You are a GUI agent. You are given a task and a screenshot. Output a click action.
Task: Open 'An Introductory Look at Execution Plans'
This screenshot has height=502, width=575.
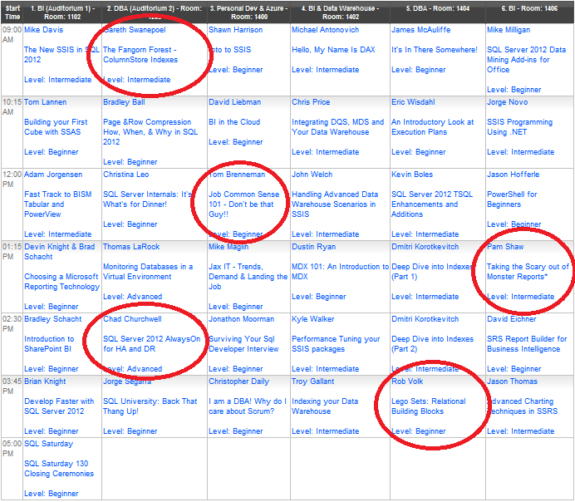tap(432, 127)
